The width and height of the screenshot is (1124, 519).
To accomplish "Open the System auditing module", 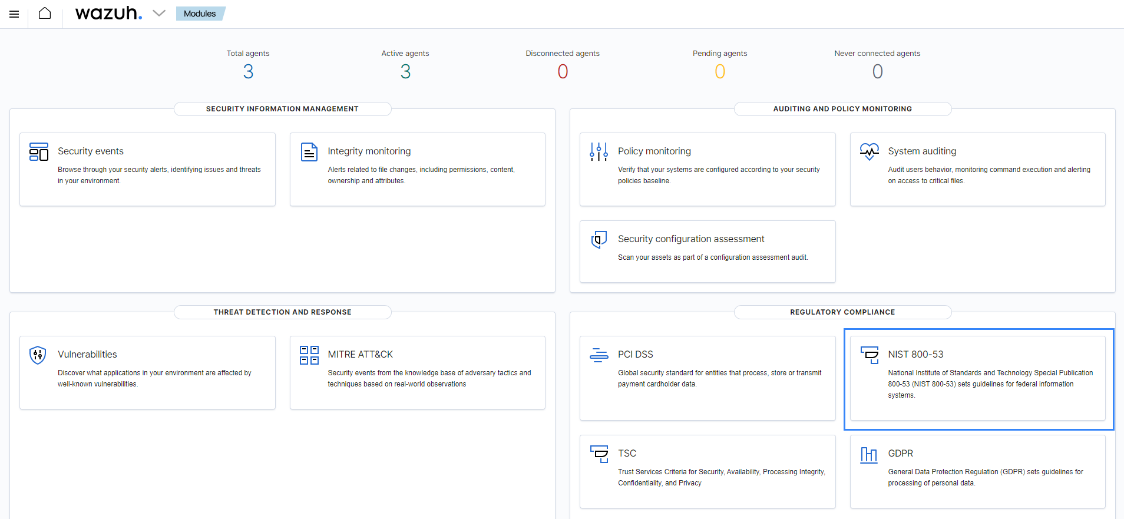I will click(x=978, y=170).
